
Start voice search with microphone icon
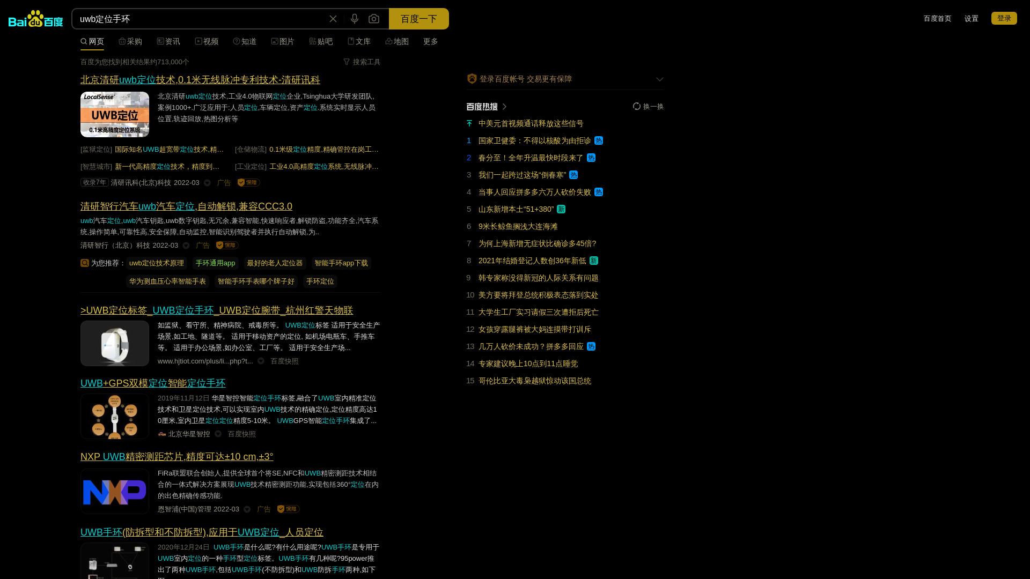point(355,19)
